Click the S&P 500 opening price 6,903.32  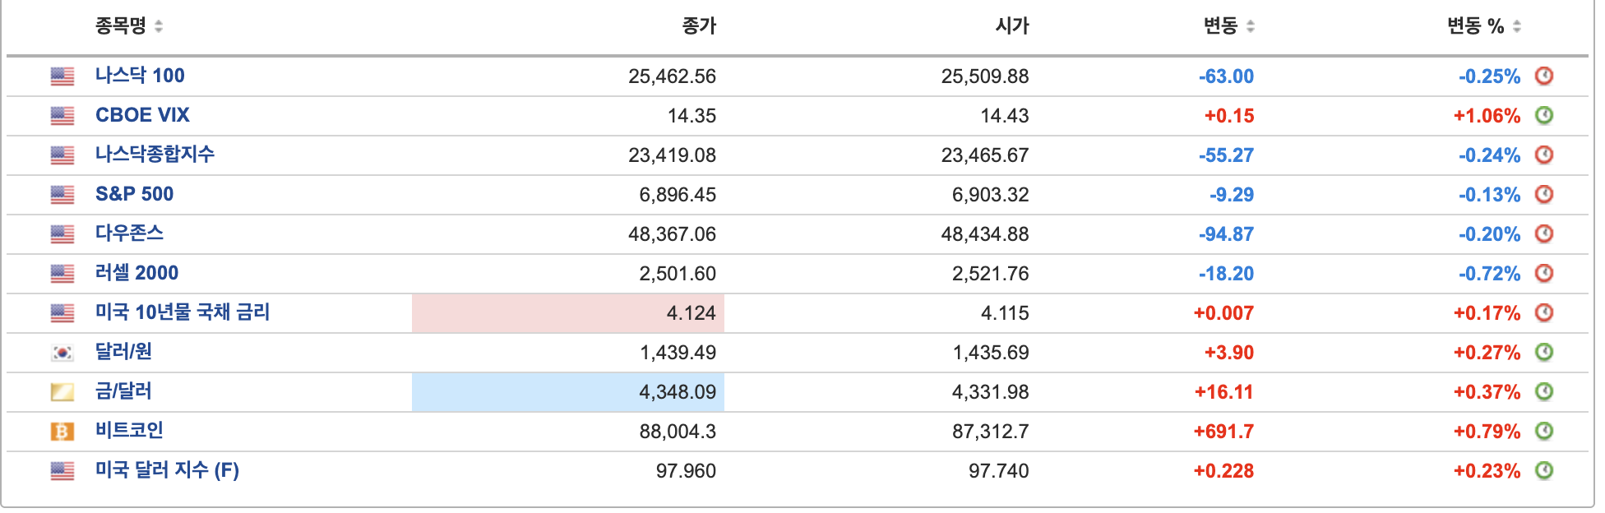991,195
